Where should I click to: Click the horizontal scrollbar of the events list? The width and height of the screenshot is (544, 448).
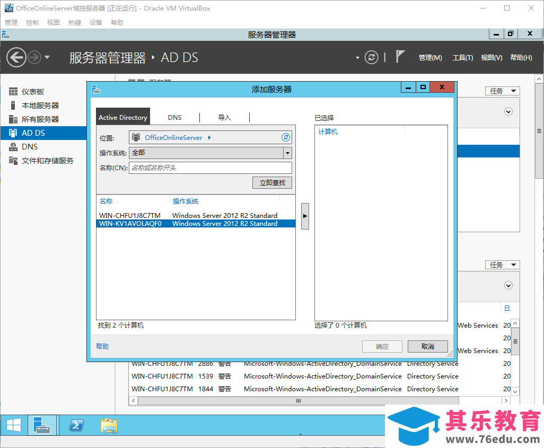pos(298,400)
